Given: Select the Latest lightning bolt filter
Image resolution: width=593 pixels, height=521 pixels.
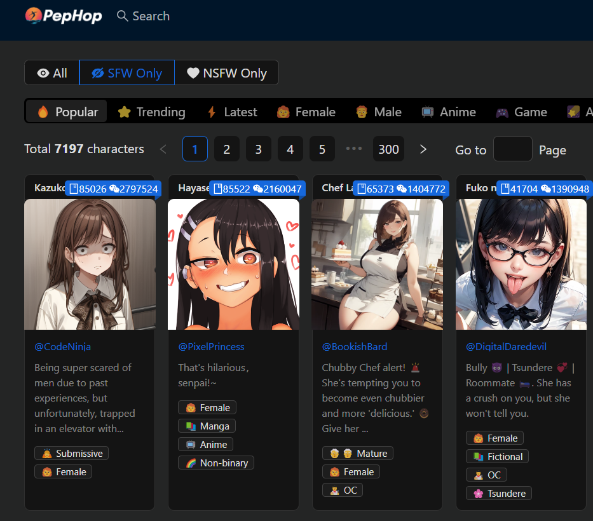Looking at the screenshot, I should pyautogui.click(x=232, y=112).
